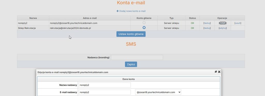Click the Nazwa column header
Image resolution: width=265 pixels, height=96 pixels.
pyautogui.click(x=33, y=18)
